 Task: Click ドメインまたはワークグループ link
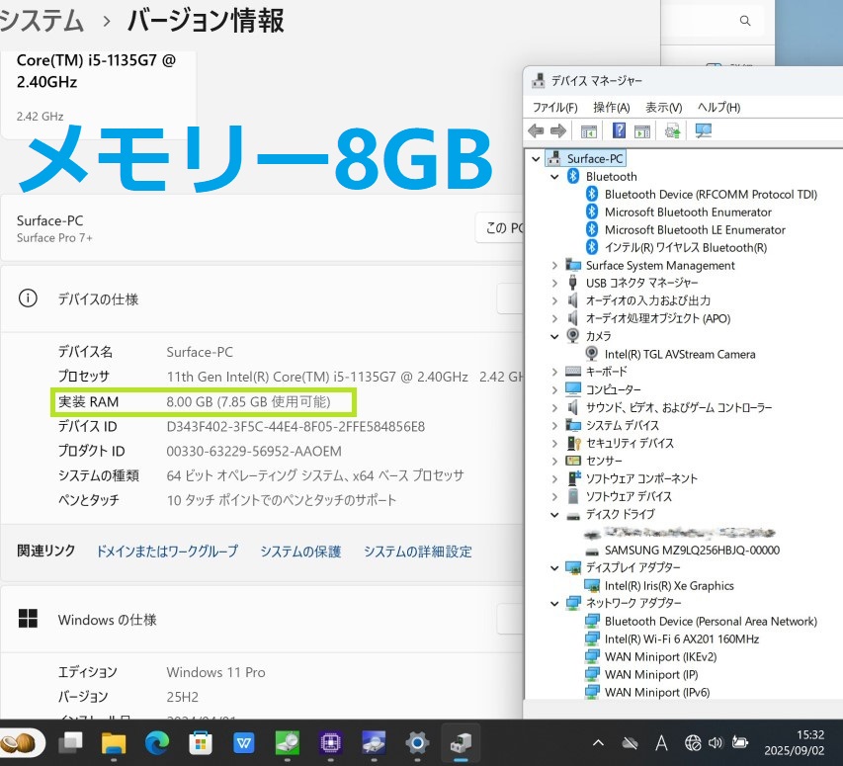tap(167, 552)
